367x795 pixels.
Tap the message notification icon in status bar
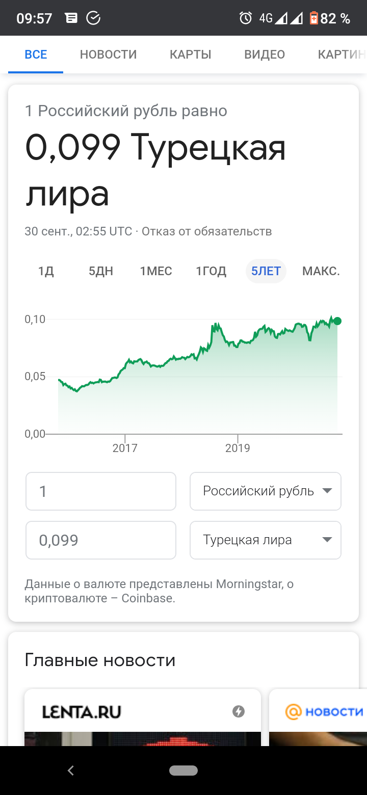[x=72, y=18]
